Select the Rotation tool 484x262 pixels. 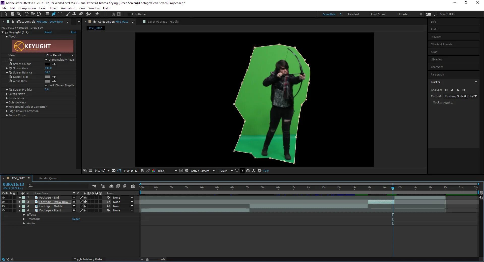26,14
